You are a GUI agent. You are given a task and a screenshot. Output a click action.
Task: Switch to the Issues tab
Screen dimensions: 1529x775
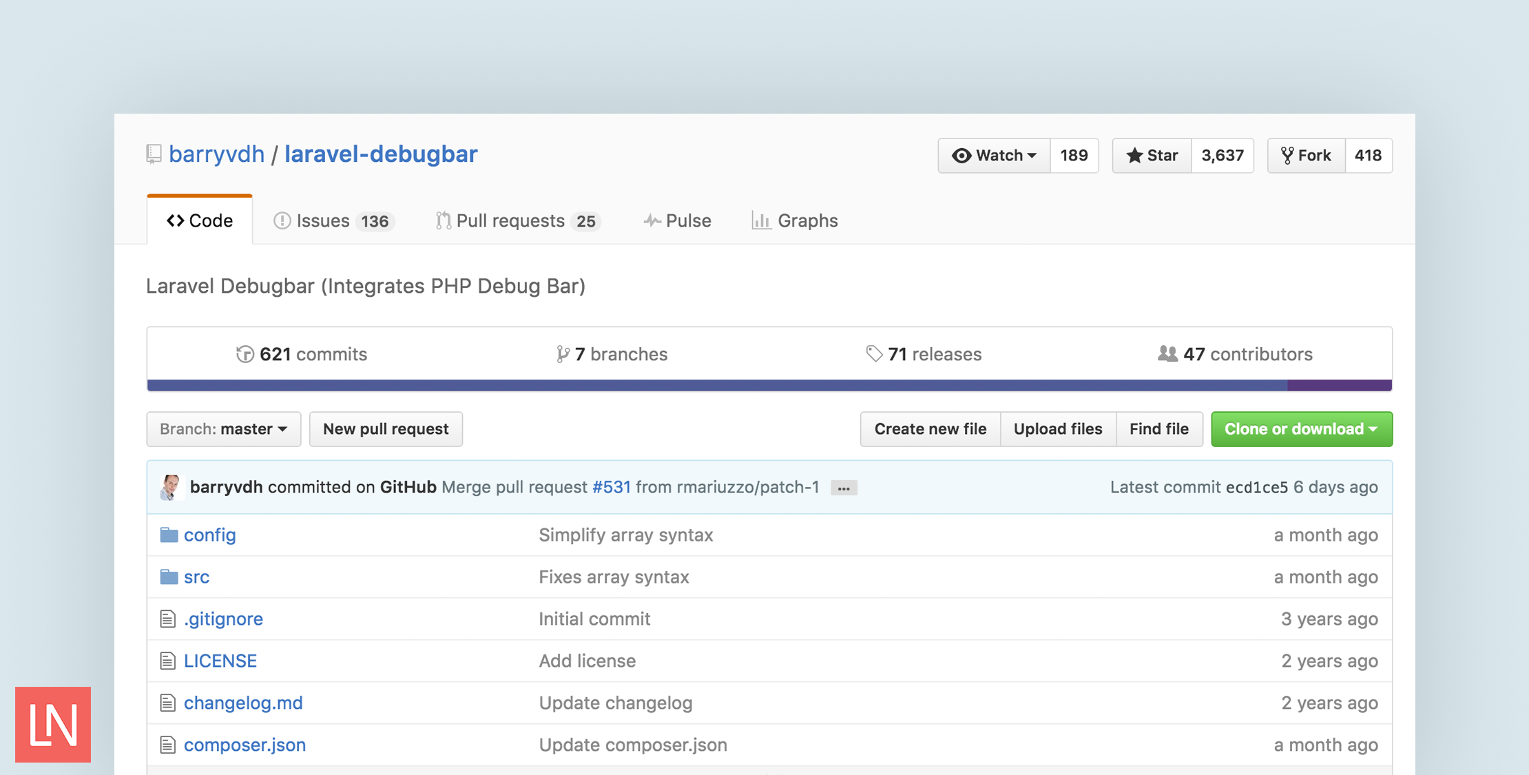point(333,220)
